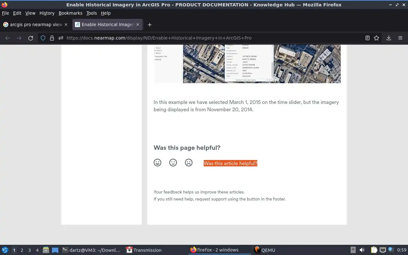The image size is (408, 255).
Task: Click the 'Was this page helpful?' heading
Action: point(187,148)
